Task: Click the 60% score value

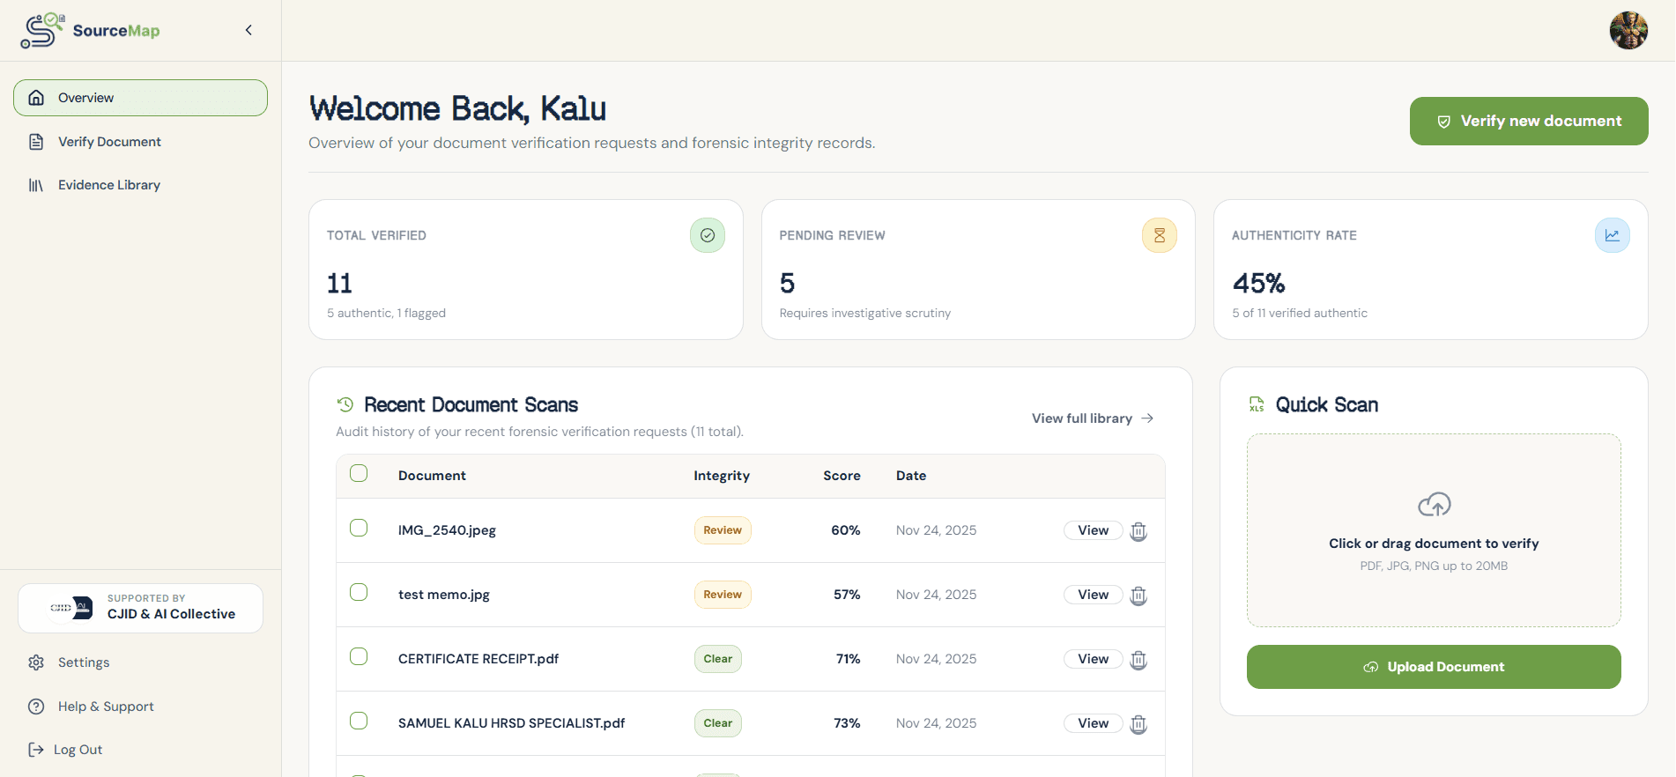Action: coord(846,530)
